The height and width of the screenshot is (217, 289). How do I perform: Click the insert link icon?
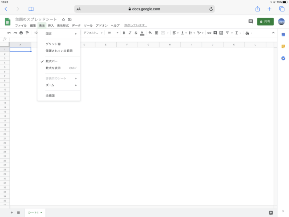pyautogui.click(x=209, y=33)
